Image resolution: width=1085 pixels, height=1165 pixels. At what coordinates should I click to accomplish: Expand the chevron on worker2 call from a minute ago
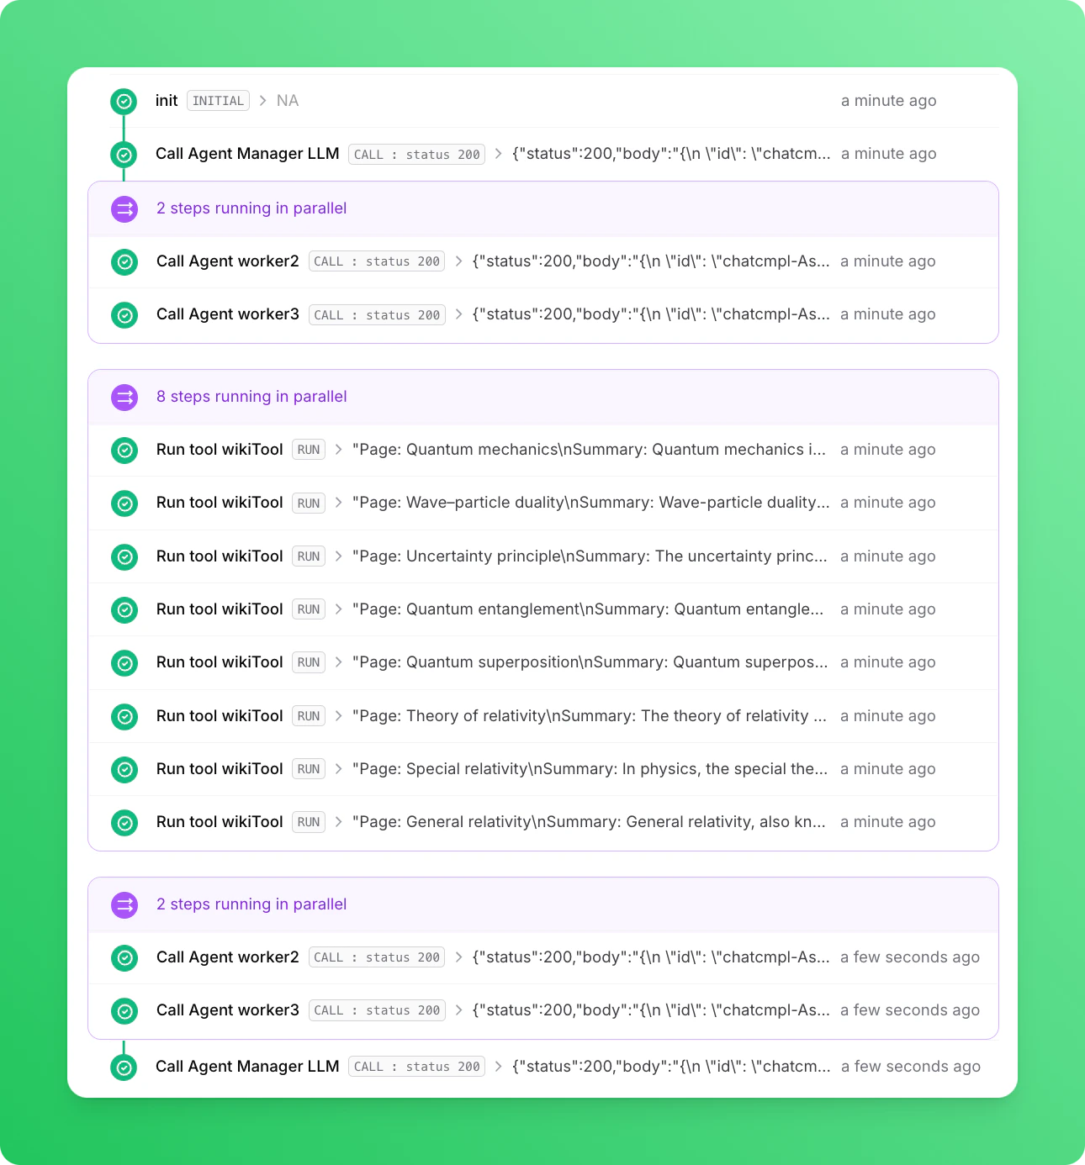pos(458,261)
